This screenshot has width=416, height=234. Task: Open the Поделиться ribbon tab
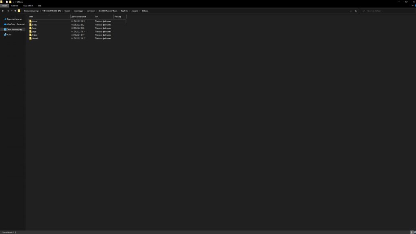point(28,6)
